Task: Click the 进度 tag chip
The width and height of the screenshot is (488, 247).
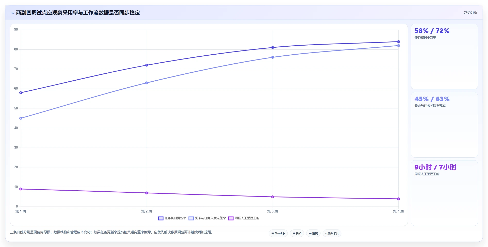Action: coord(313,233)
